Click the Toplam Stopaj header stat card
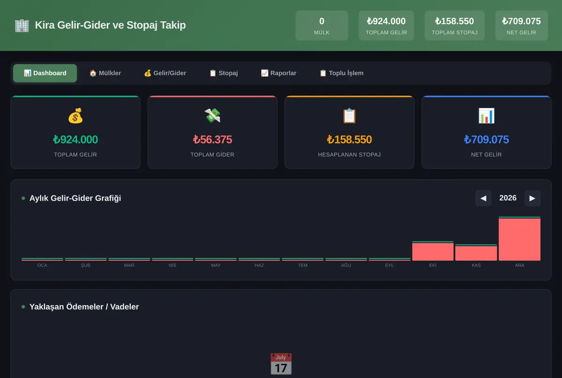Image resolution: width=562 pixels, height=378 pixels. coord(454,25)
